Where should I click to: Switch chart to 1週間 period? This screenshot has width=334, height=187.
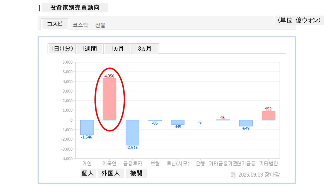point(89,49)
